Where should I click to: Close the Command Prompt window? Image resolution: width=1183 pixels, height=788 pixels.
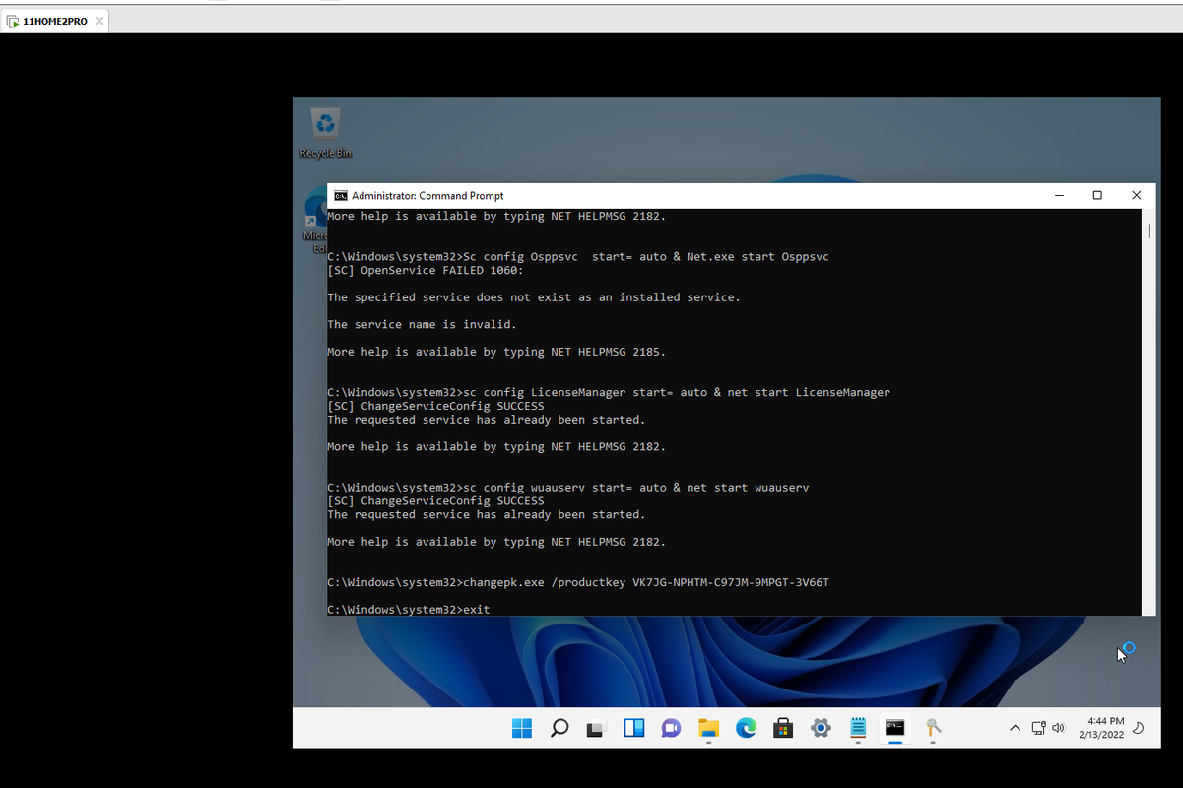pyautogui.click(x=1136, y=195)
